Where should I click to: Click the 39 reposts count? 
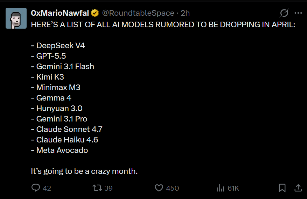click(109, 188)
